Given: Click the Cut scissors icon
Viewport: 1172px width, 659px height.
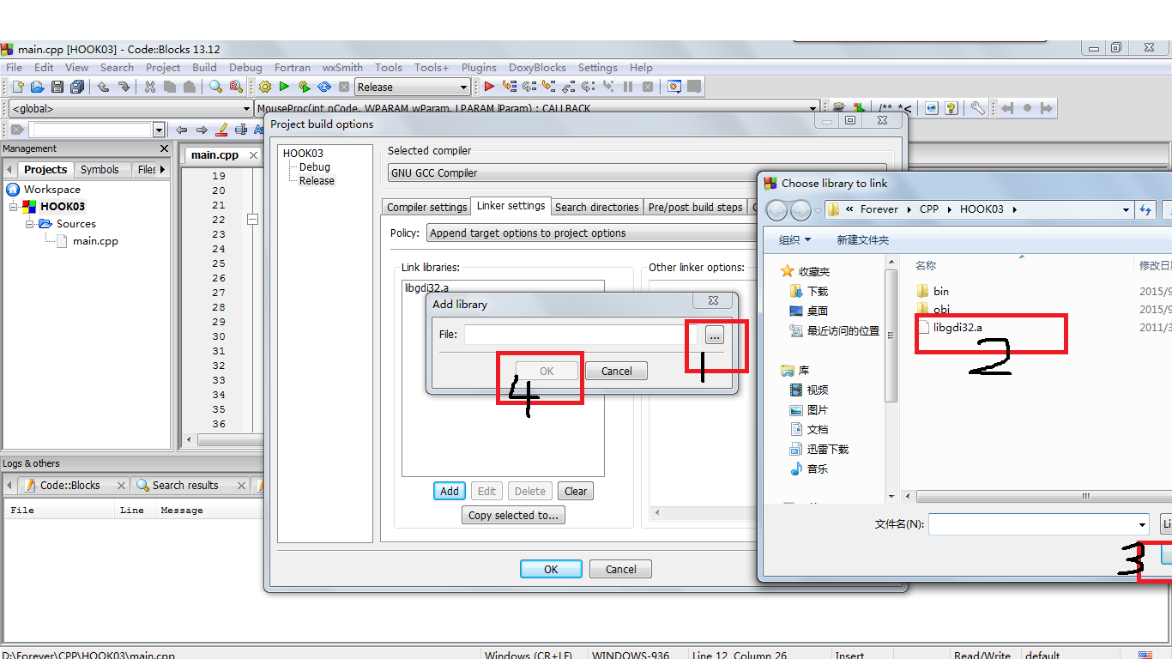Looking at the screenshot, I should pos(150,87).
